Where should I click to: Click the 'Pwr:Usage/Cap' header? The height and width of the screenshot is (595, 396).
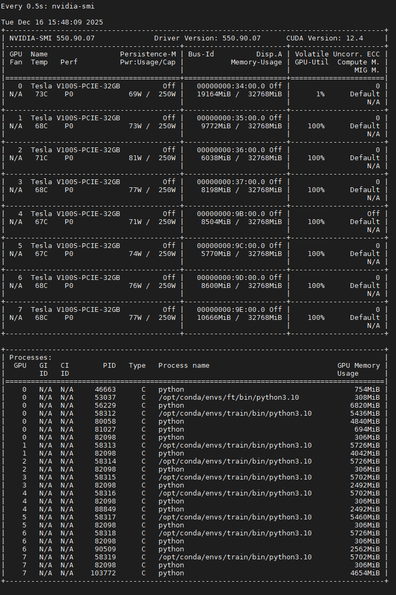pyautogui.click(x=148, y=62)
